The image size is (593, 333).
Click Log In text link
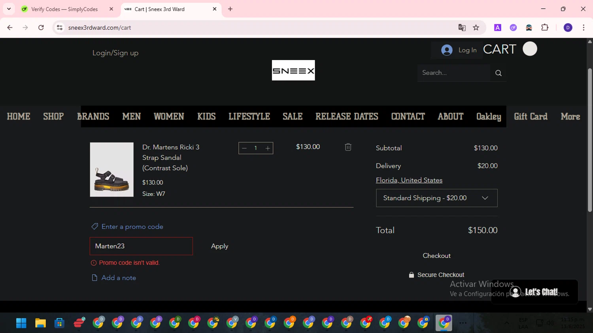tap(467, 50)
